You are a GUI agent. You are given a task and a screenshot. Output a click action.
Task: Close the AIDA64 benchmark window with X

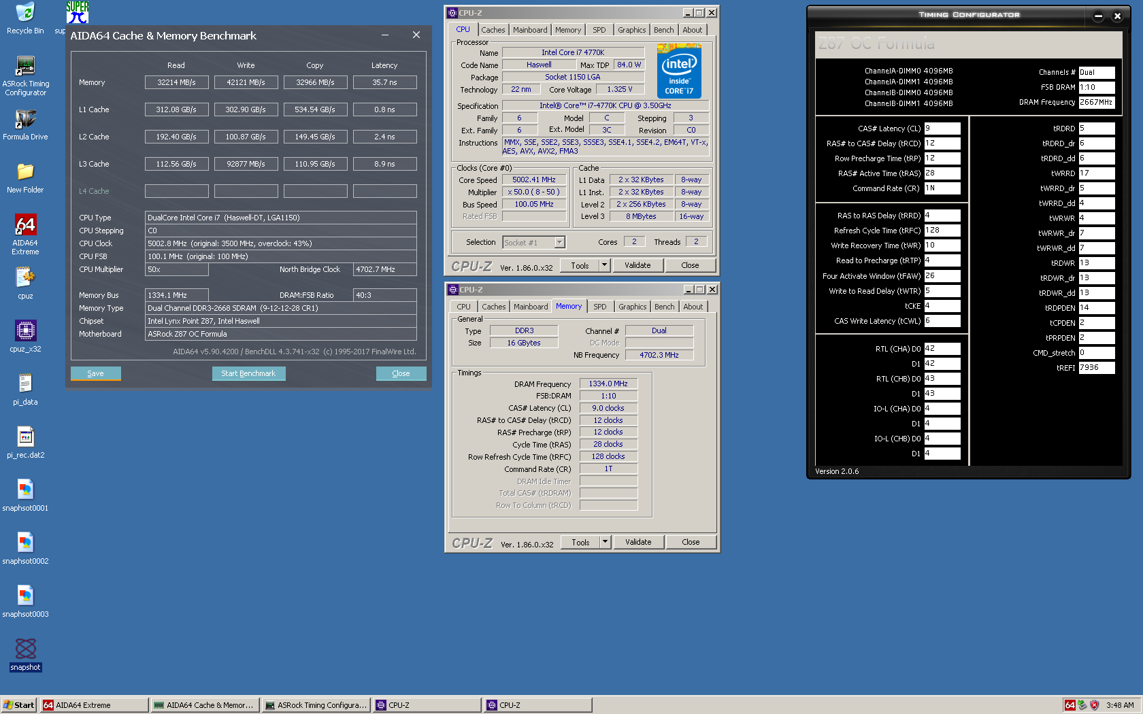pyautogui.click(x=416, y=35)
